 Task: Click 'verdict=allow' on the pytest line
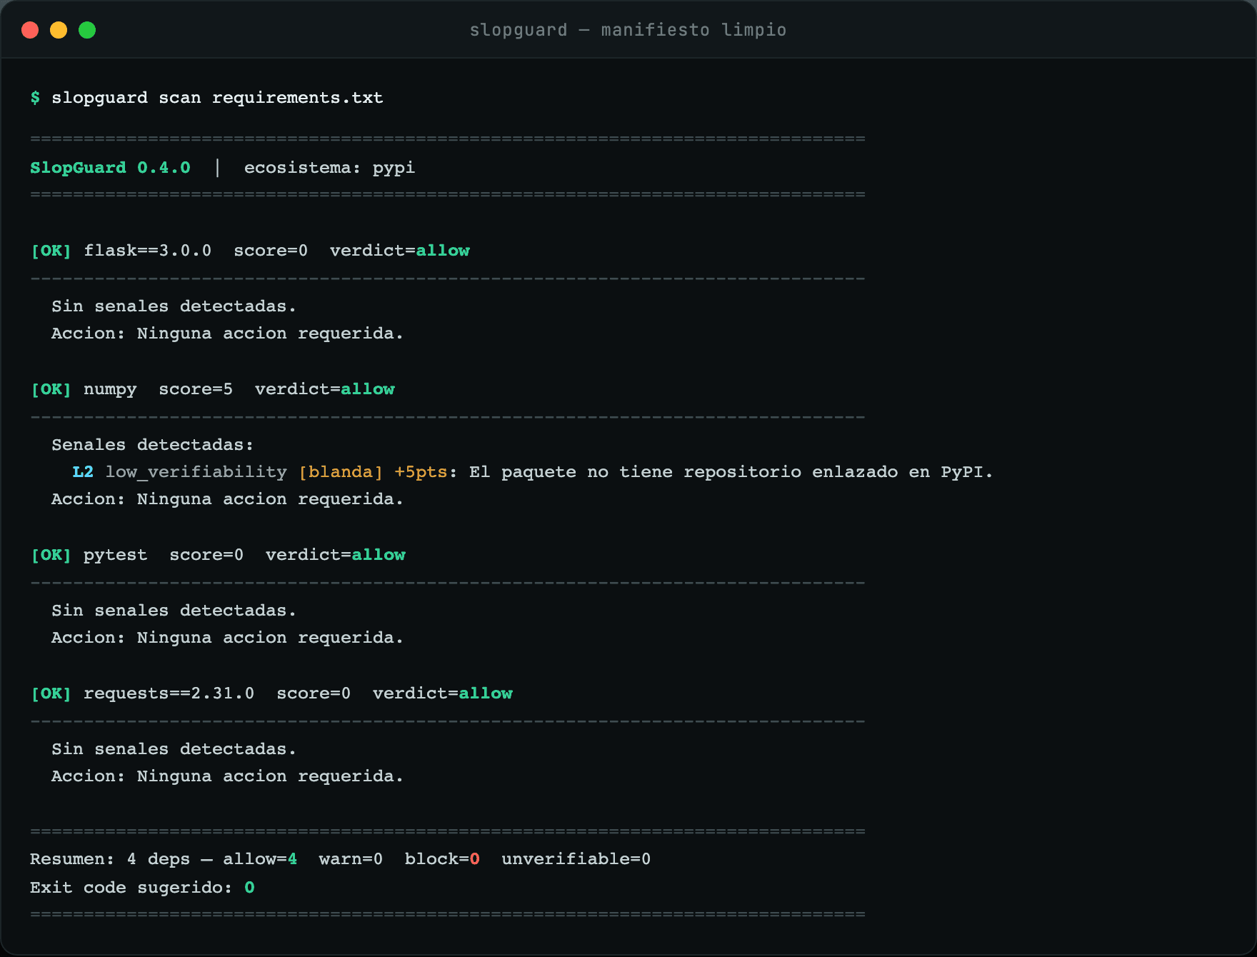[335, 555]
